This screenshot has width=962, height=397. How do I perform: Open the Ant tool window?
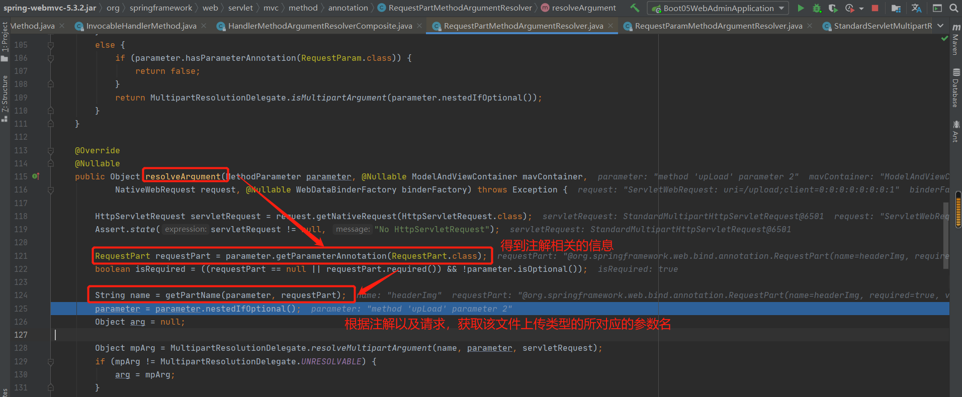pos(956,131)
